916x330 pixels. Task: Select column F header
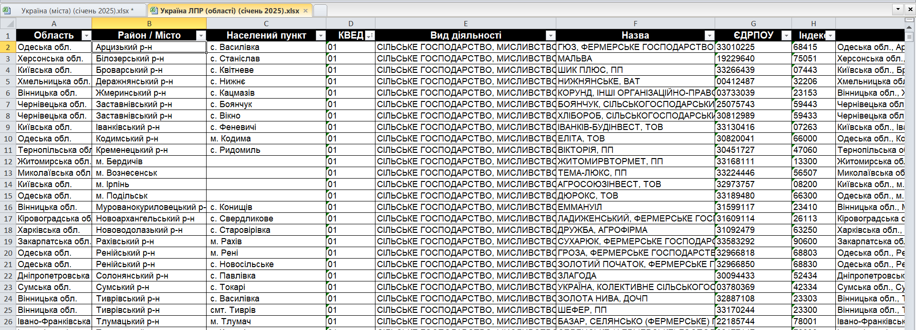(x=635, y=23)
